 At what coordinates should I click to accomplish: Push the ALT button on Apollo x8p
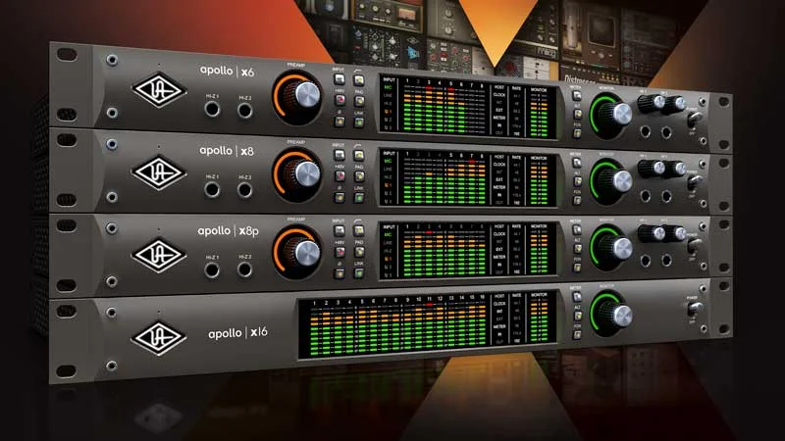click(x=577, y=249)
